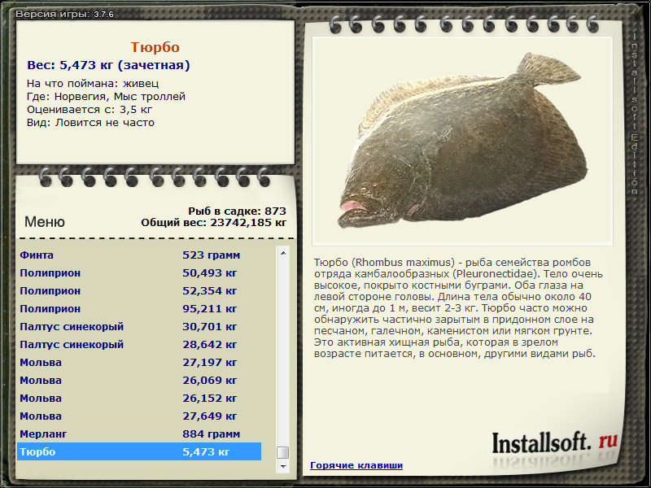Open the Меню link

coord(45,221)
